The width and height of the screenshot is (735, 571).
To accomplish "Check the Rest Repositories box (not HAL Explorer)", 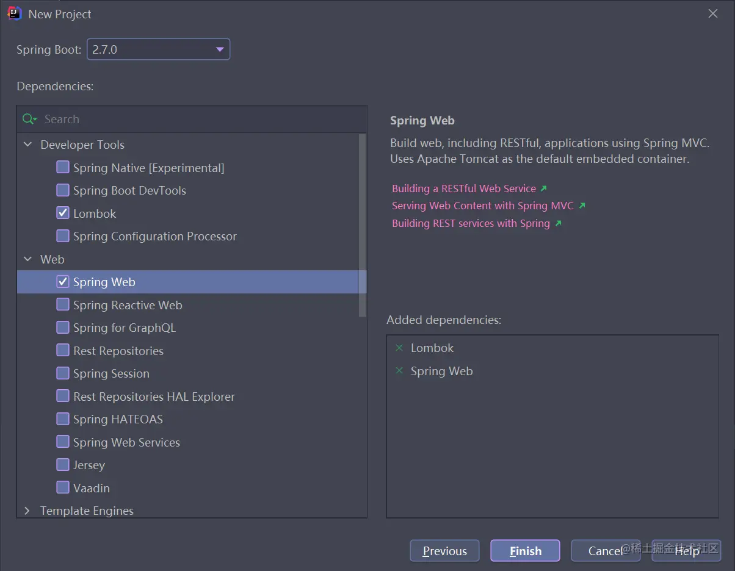I will (63, 350).
